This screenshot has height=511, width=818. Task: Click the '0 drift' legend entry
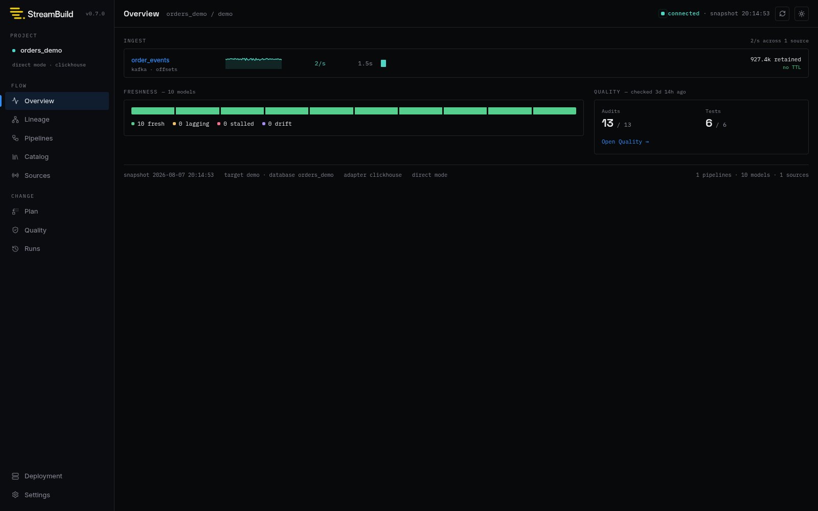tap(277, 124)
